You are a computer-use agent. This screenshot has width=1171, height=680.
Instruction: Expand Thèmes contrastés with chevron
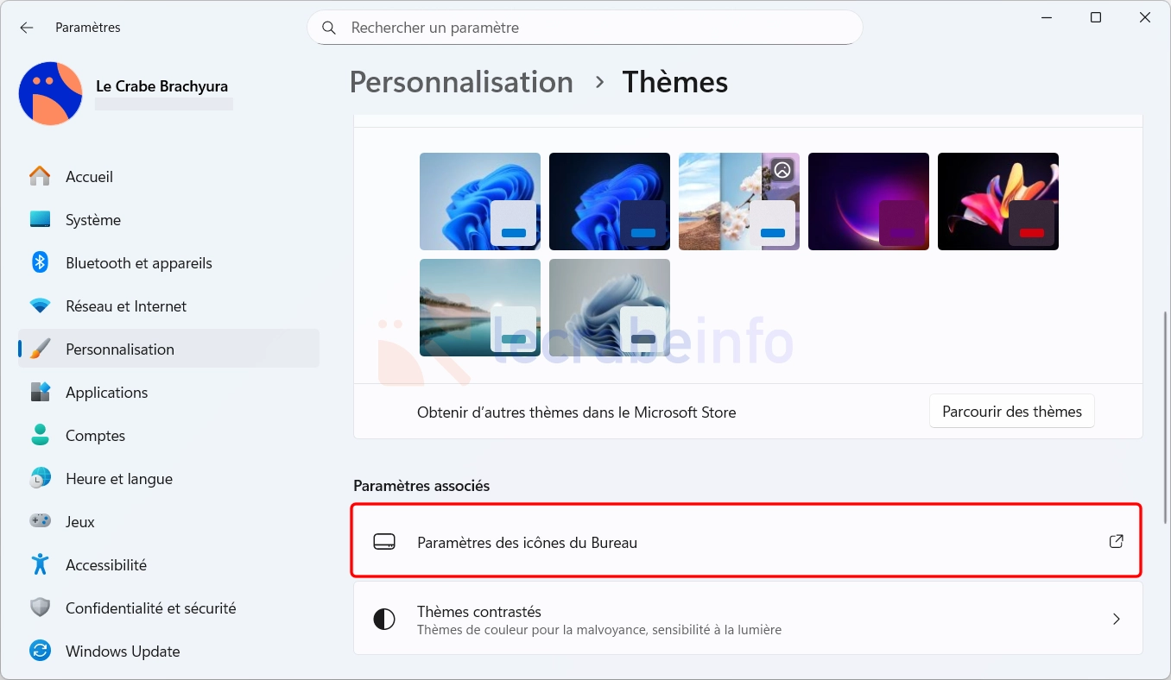point(1116,619)
